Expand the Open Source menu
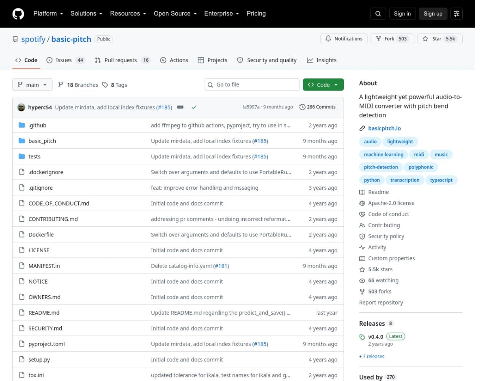This screenshot has width=487, height=381. click(175, 13)
